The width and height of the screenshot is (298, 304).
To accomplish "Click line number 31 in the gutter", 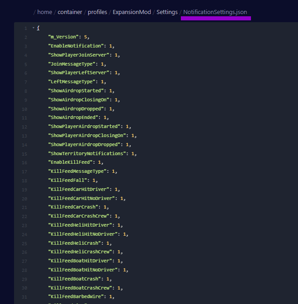I will pyautogui.click(x=24, y=297).
